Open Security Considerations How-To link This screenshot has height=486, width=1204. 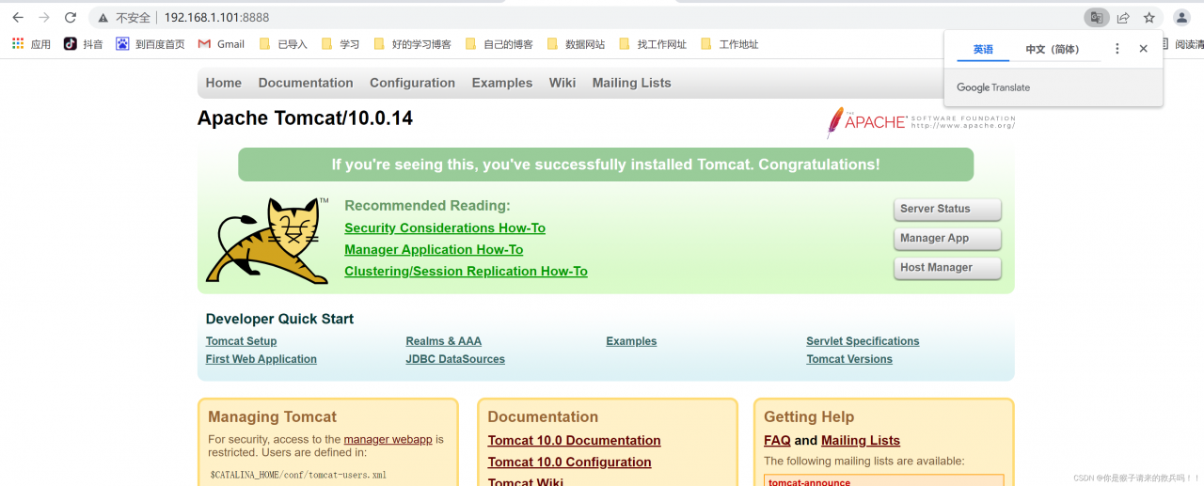pyautogui.click(x=445, y=227)
